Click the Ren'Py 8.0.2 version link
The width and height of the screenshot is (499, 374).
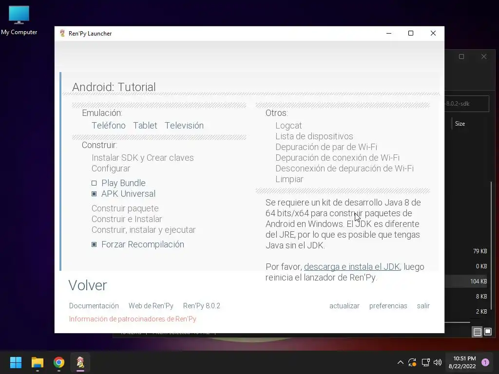201,306
